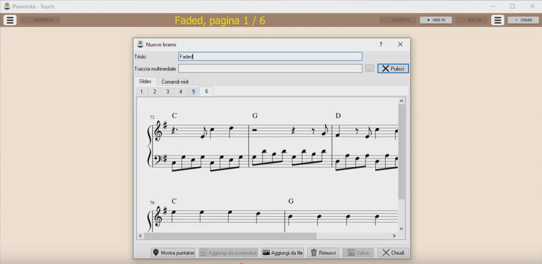Click vertical scrollbar down arrow
The image size is (542, 264).
coord(401,228)
